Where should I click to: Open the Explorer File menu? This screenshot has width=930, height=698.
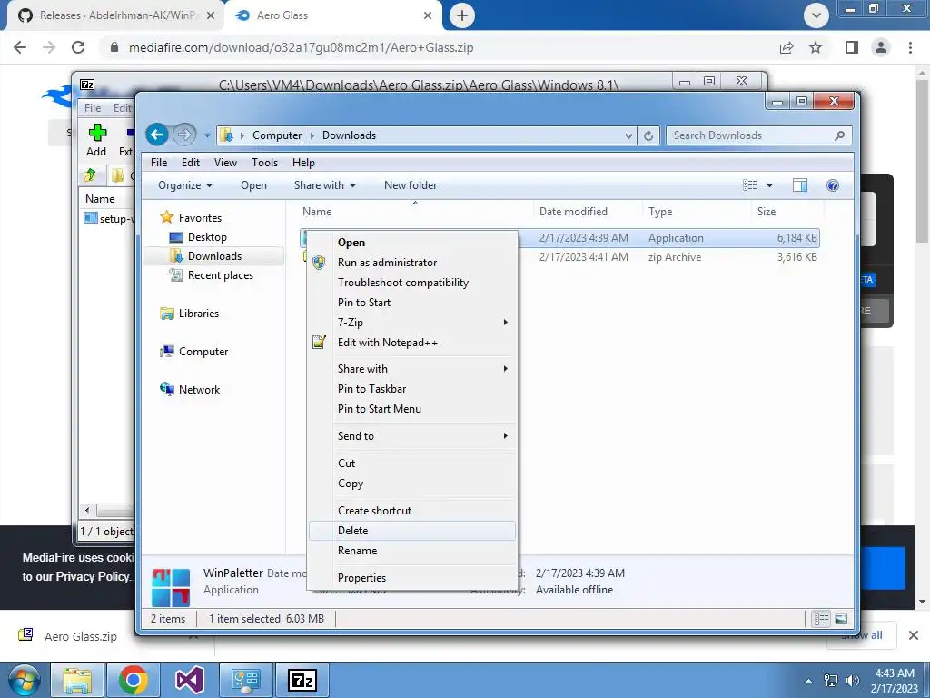pos(158,162)
